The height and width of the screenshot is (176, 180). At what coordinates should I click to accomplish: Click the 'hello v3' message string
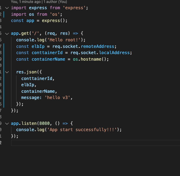point(57,98)
